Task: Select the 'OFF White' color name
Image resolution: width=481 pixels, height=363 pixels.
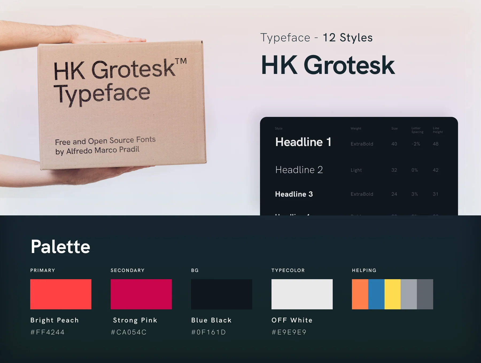Action: tap(292, 320)
